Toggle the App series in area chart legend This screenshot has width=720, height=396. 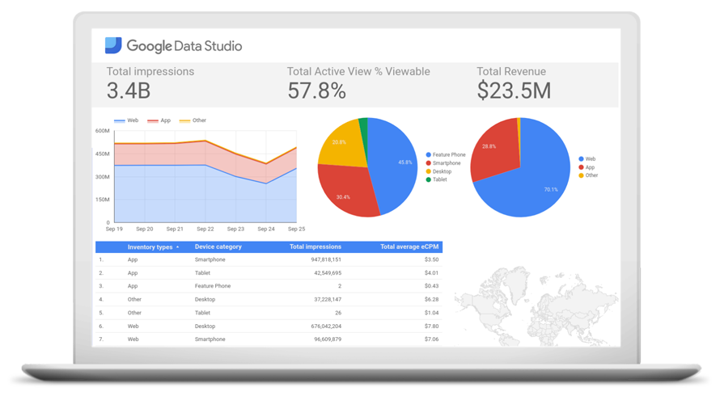coord(159,120)
